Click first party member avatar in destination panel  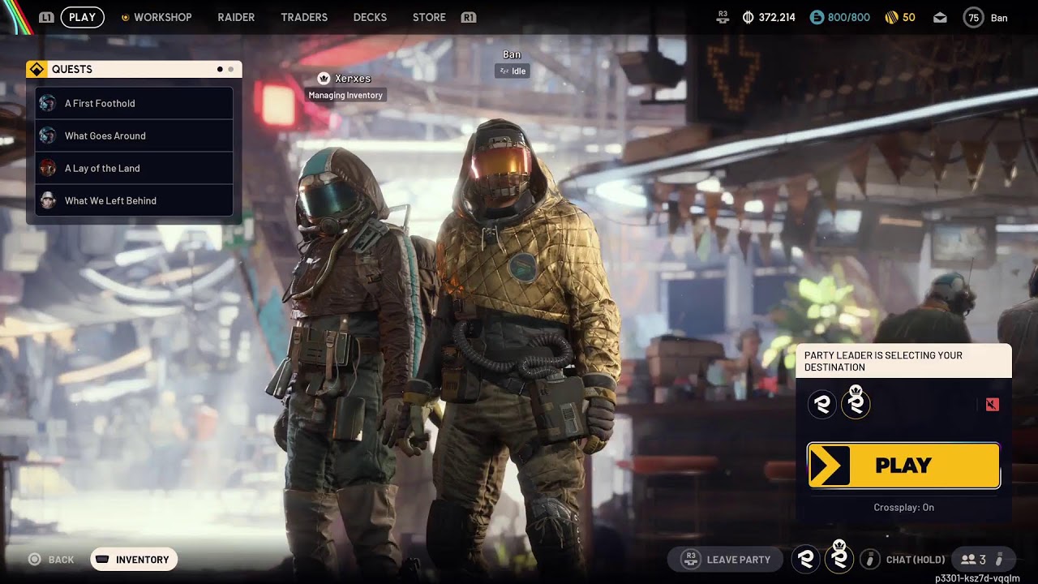click(822, 405)
